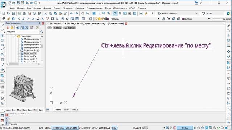Toggle ОТС-ОБЪЕКТ object tracking in status bar
The width and height of the screenshot is (232, 130).
(x=71, y=128)
